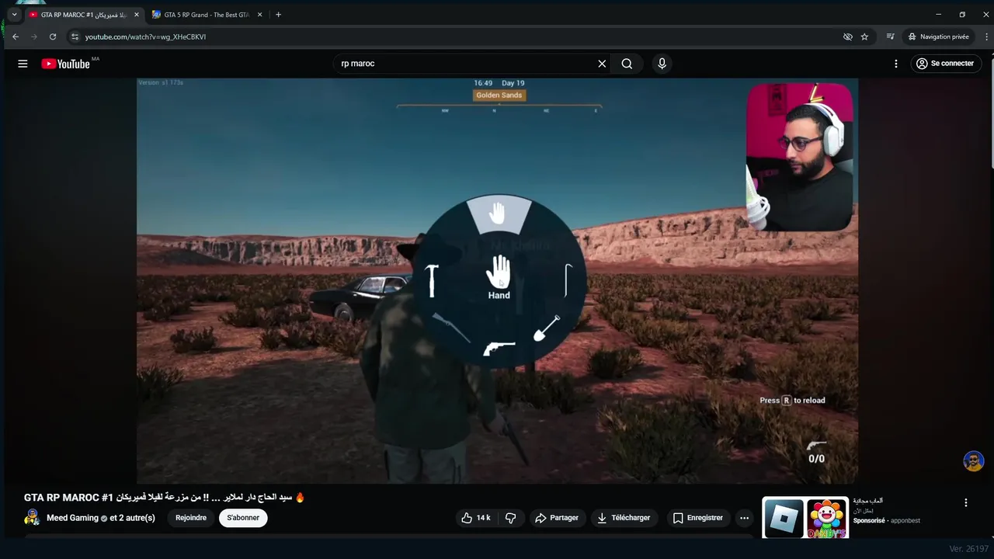Viewport: 994px width, 559px height.
Task: Select the rifle in the weapon wheel
Action: [451, 328]
